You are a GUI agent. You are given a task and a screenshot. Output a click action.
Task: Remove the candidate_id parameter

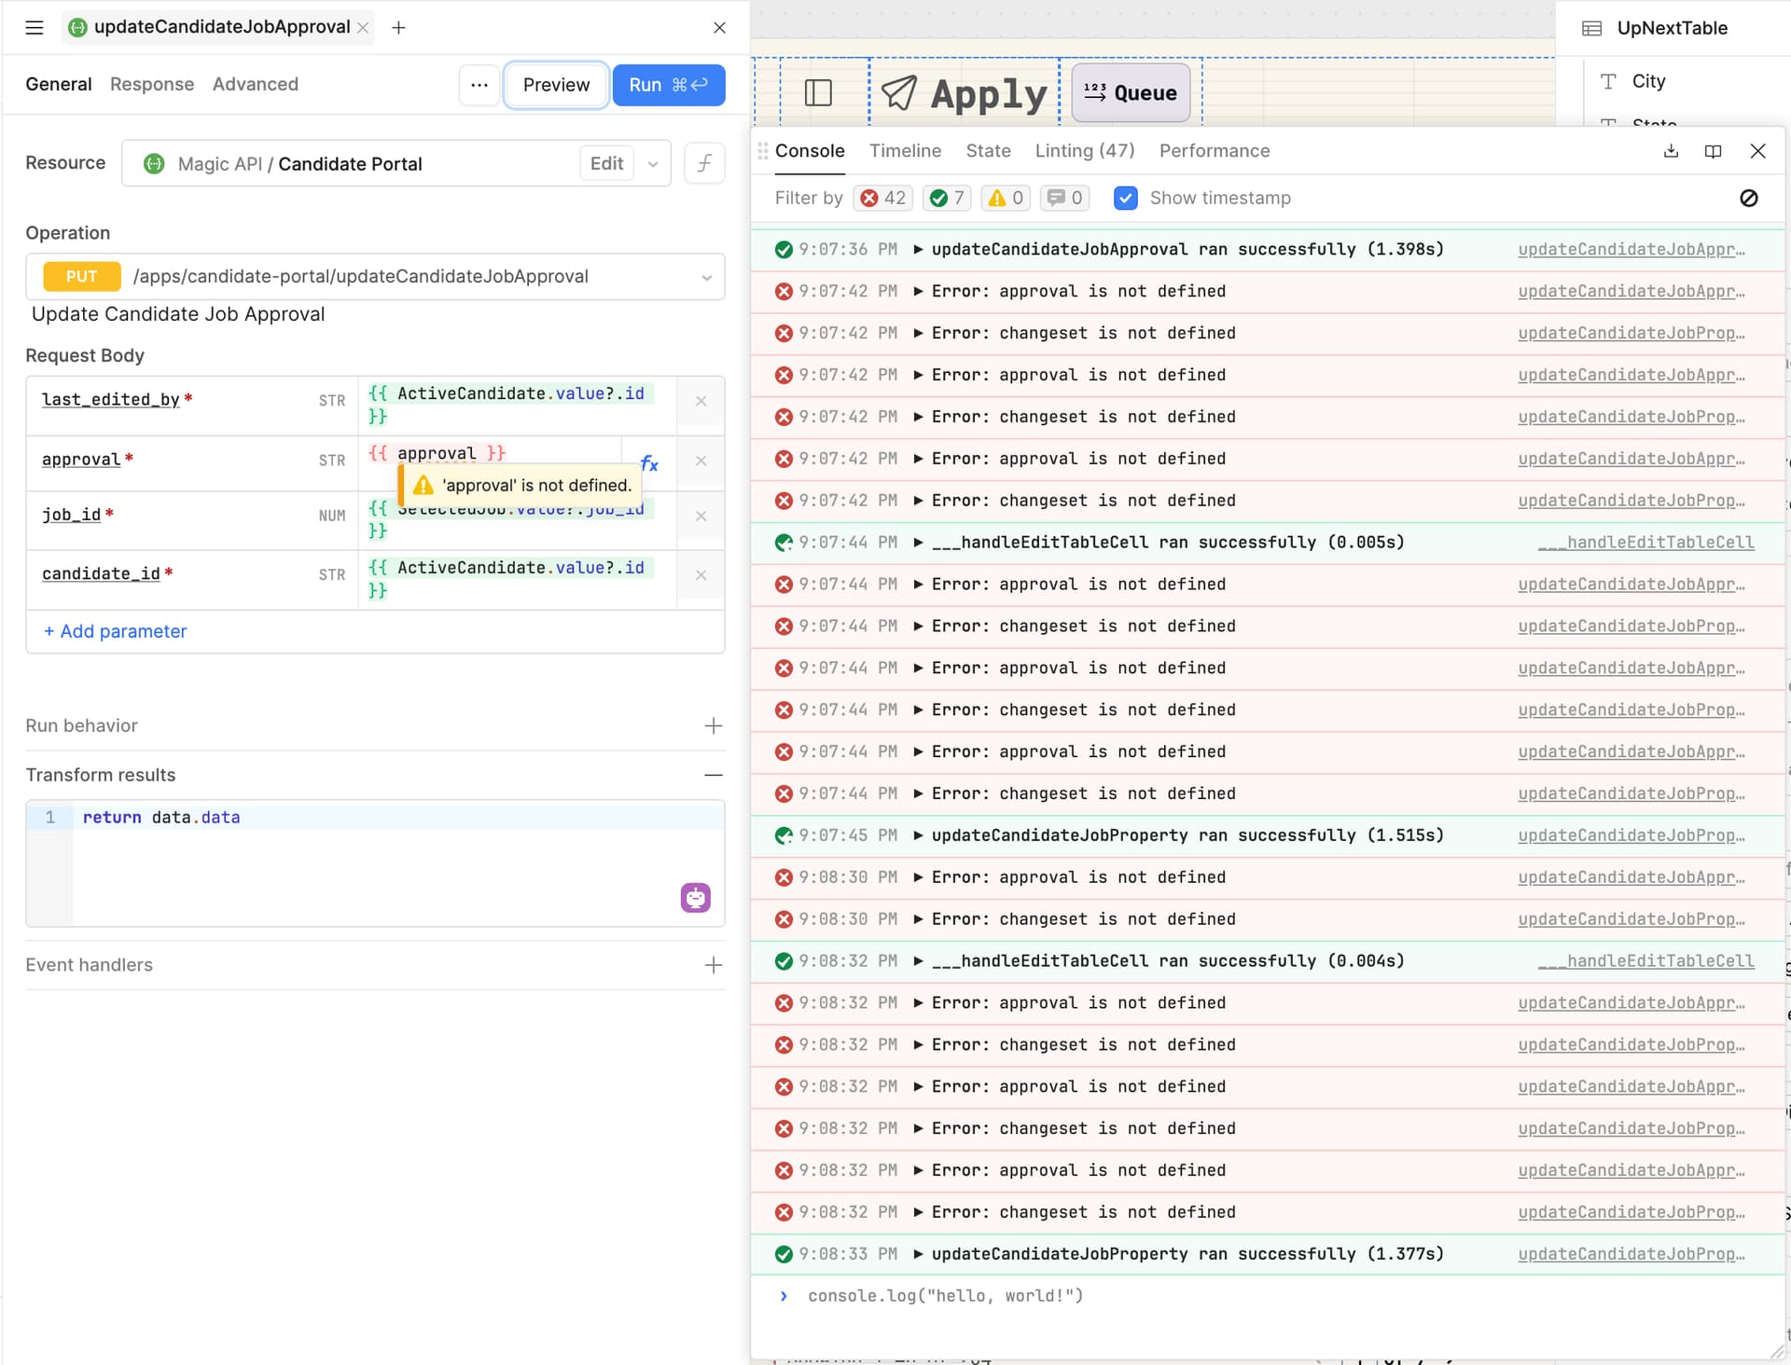tap(701, 575)
